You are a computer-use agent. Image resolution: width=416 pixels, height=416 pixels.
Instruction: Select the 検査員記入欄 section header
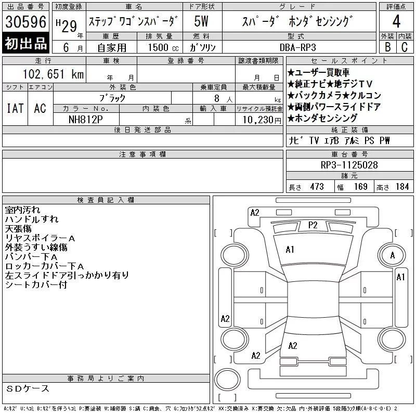(106, 200)
